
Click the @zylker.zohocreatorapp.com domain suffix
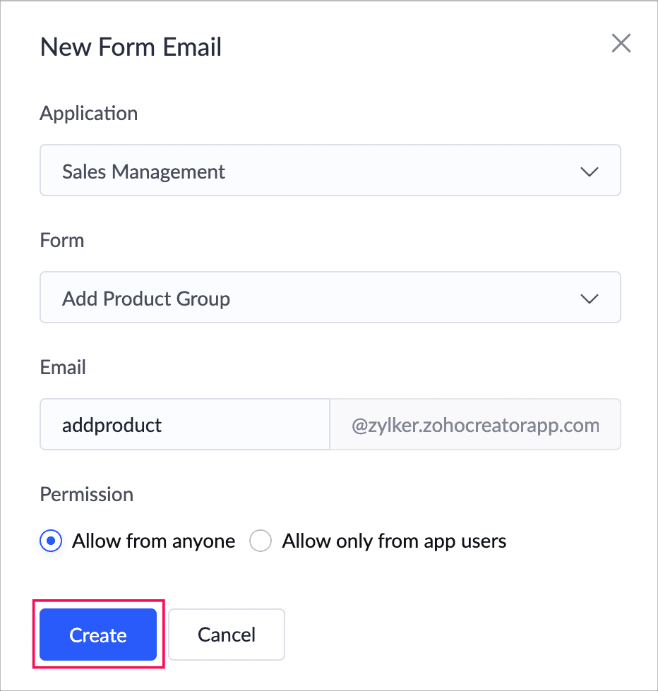pos(475,425)
